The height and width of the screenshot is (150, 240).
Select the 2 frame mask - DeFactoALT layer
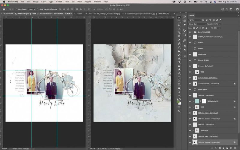208,78
